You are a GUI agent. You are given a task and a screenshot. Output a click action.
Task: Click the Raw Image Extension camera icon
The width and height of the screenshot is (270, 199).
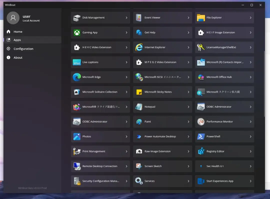point(139,151)
